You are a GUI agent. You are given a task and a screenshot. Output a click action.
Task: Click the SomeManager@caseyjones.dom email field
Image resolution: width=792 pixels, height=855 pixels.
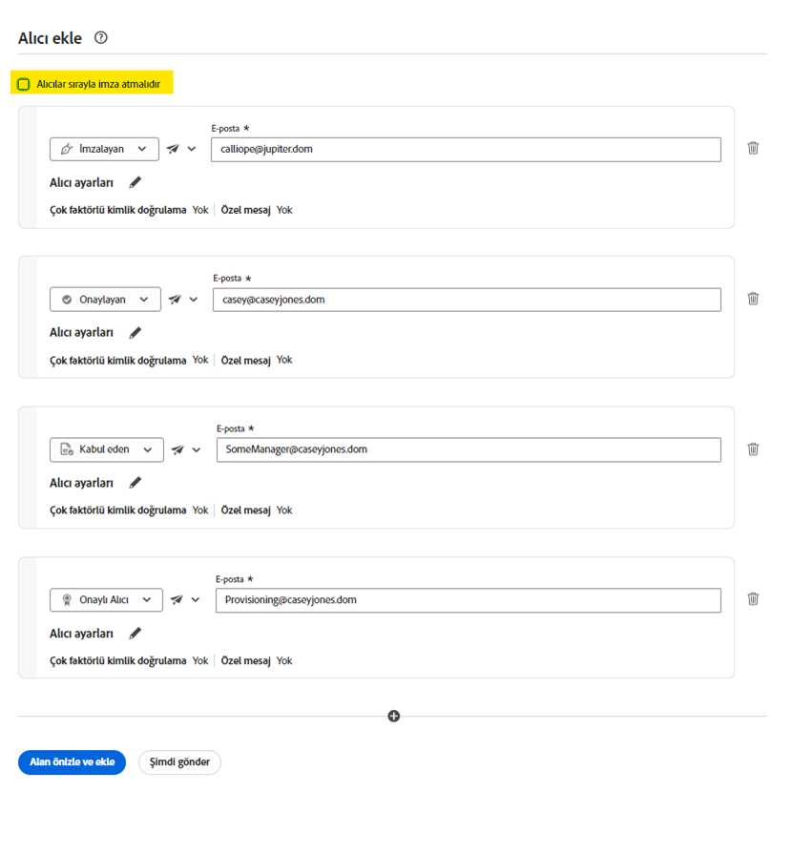pyautogui.click(x=468, y=449)
